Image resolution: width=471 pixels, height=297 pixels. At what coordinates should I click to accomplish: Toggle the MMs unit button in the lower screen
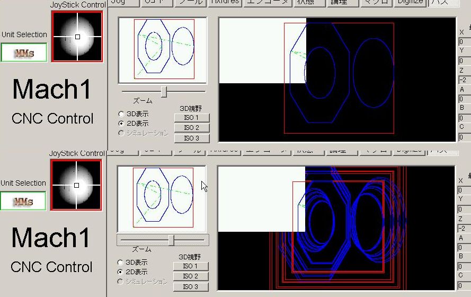[x=23, y=201]
